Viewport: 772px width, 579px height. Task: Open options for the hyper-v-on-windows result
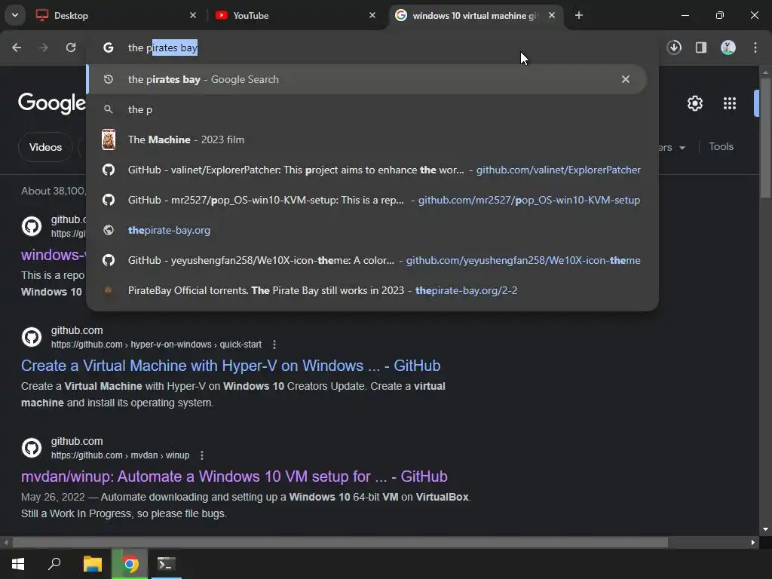[274, 345]
